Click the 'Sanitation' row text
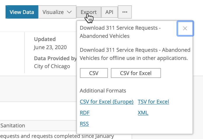The image size is (203, 139). [13, 125]
